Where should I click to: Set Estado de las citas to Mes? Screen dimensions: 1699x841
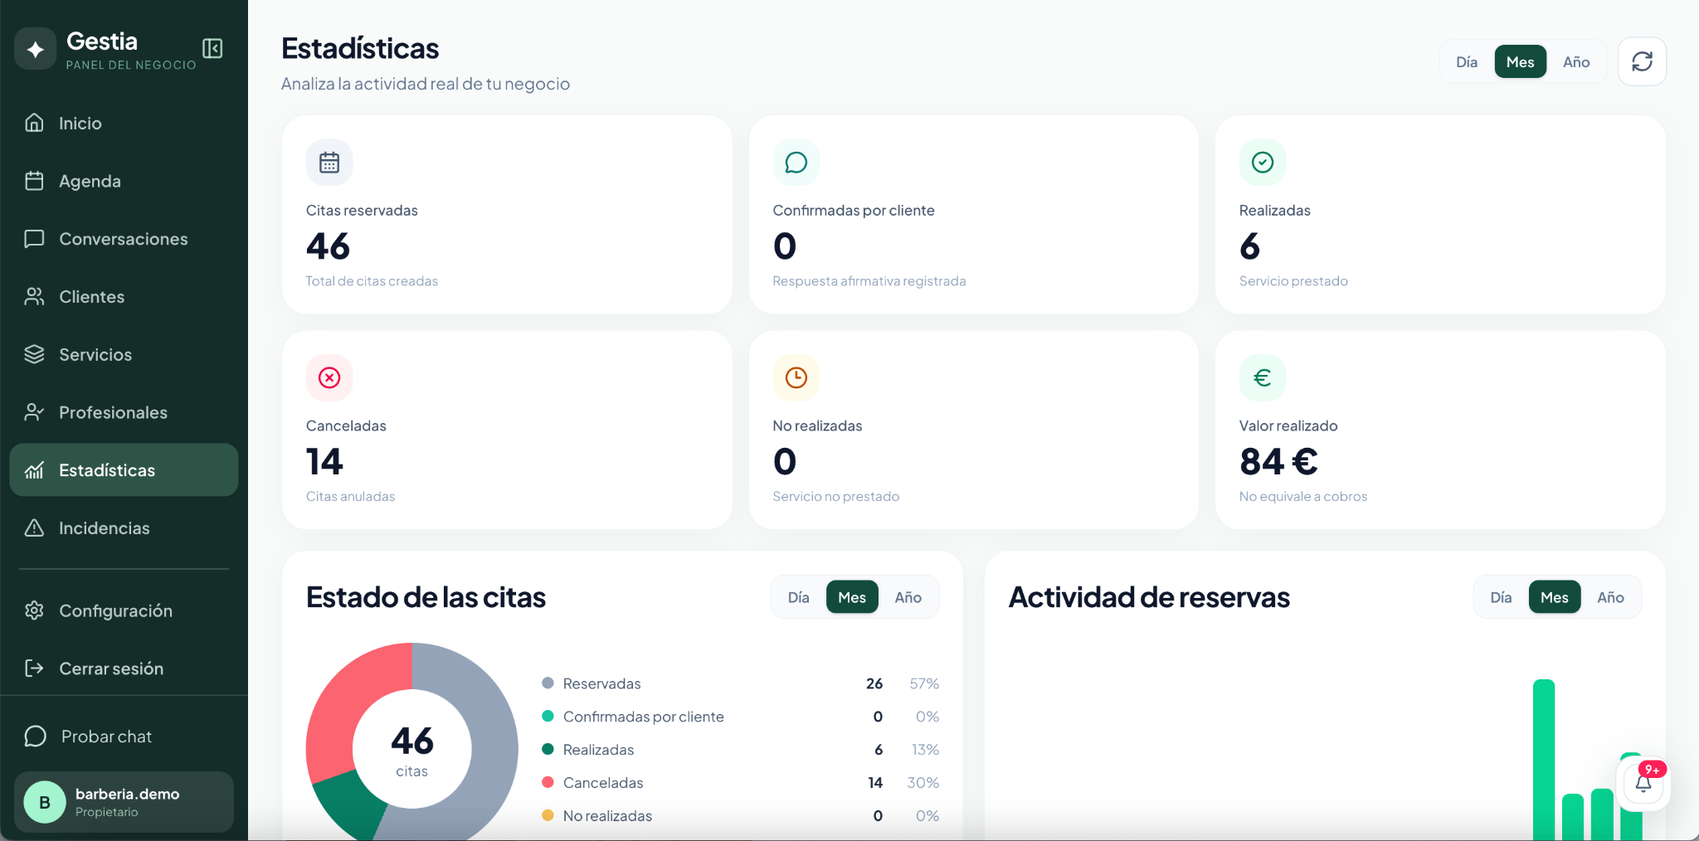pyautogui.click(x=852, y=597)
